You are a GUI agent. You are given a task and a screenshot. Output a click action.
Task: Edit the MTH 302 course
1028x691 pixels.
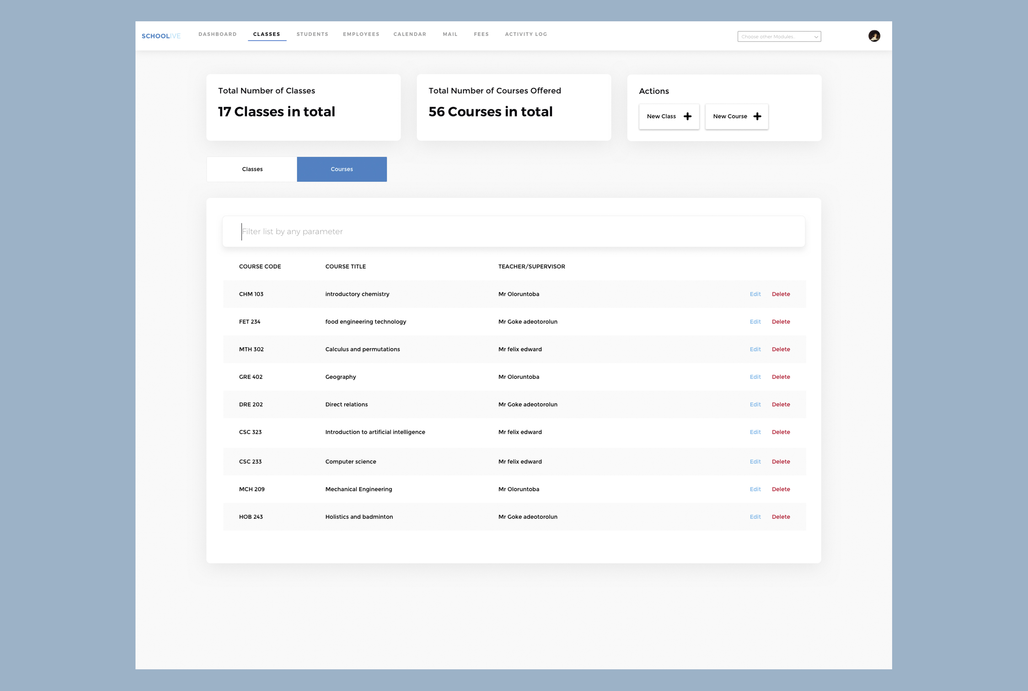click(755, 349)
